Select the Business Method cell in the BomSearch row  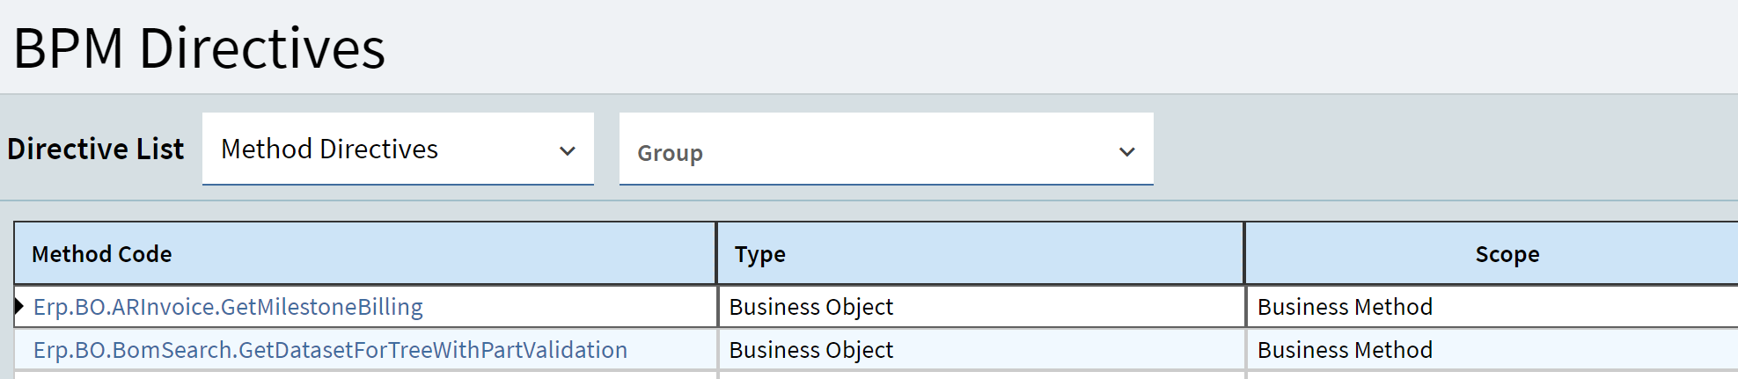(x=1492, y=350)
